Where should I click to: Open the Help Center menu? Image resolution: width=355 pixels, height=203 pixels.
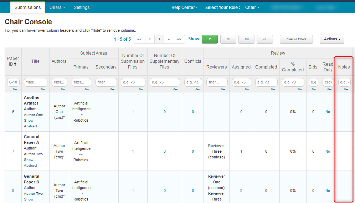[x=184, y=7]
